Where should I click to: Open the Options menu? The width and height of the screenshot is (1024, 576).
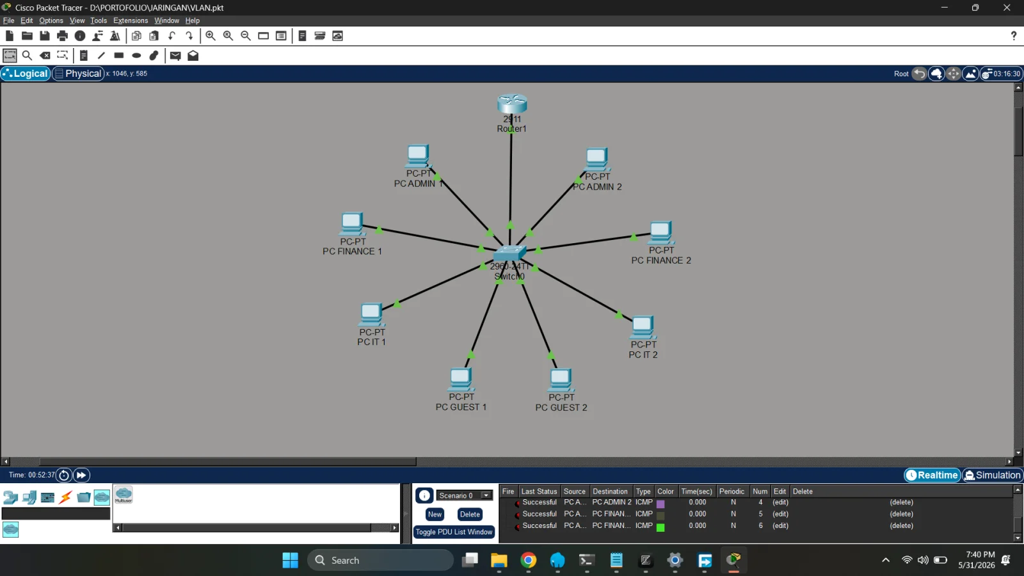pyautogui.click(x=51, y=20)
